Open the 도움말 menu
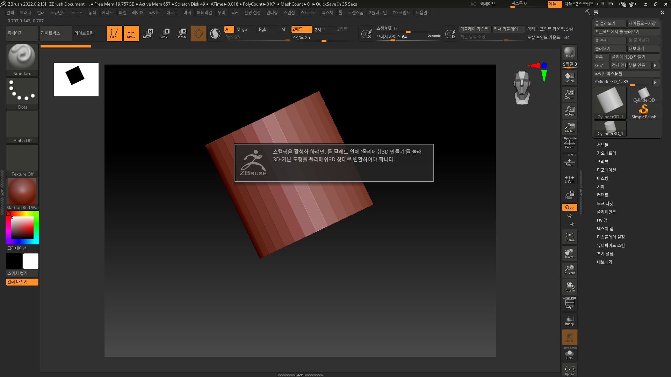 (421, 13)
